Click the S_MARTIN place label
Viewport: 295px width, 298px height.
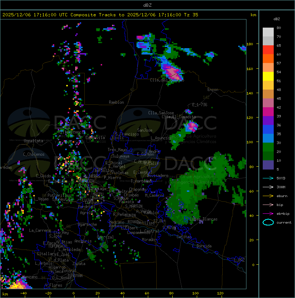(134, 206)
